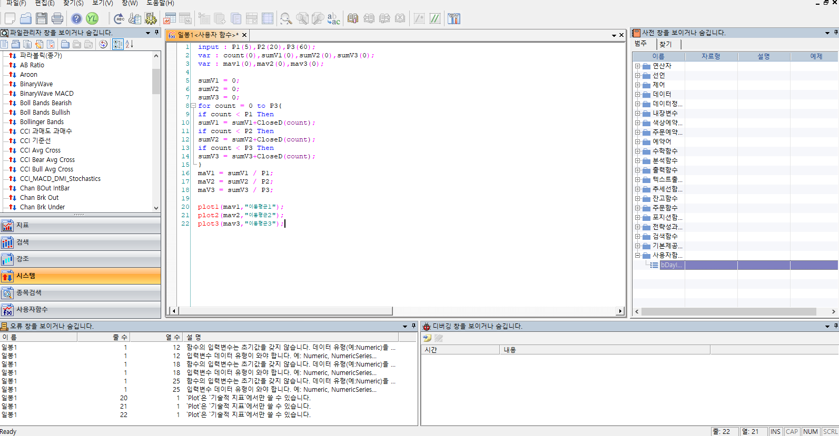Toggle grouped view in file manager toolbar
Image resolution: width=839 pixels, height=436 pixels.
tap(118, 44)
